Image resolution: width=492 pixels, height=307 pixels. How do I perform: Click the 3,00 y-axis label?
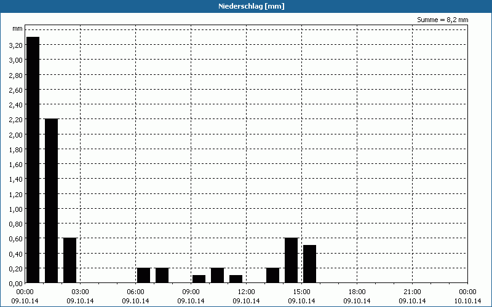click(16, 60)
